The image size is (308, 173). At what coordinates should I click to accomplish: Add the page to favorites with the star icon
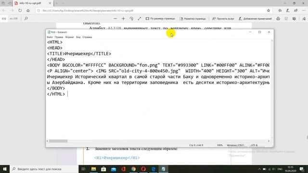269,11
